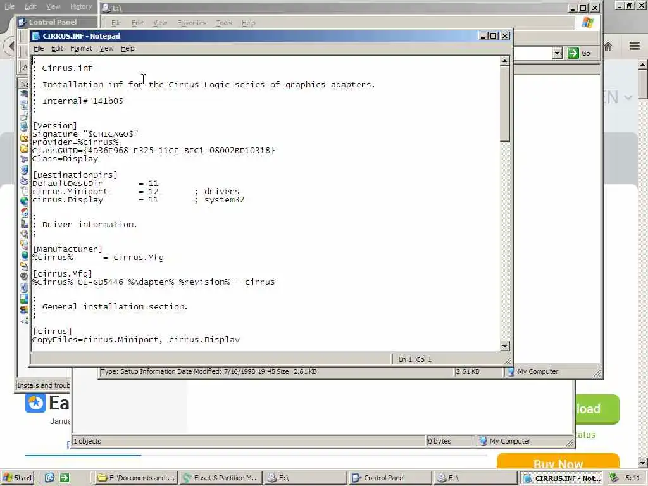Click the '; Driver information.' comment
648x486 pixels.
pyautogui.click(x=84, y=225)
